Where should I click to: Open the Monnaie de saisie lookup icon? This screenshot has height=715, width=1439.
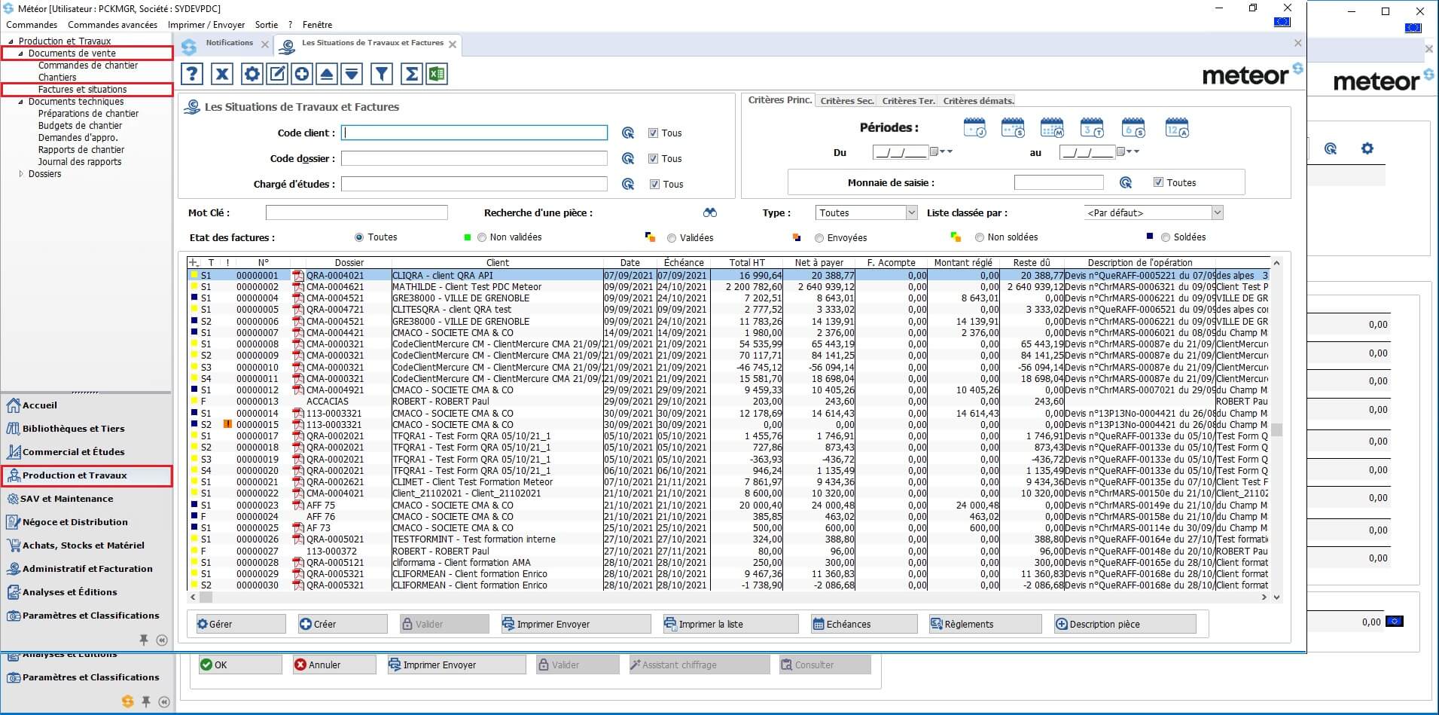[1126, 183]
